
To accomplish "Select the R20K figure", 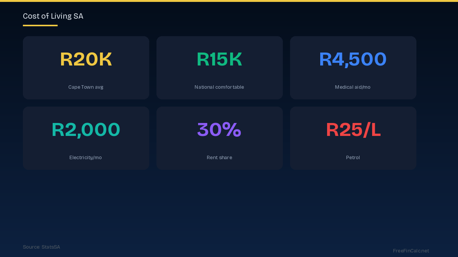I will coord(86,59).
